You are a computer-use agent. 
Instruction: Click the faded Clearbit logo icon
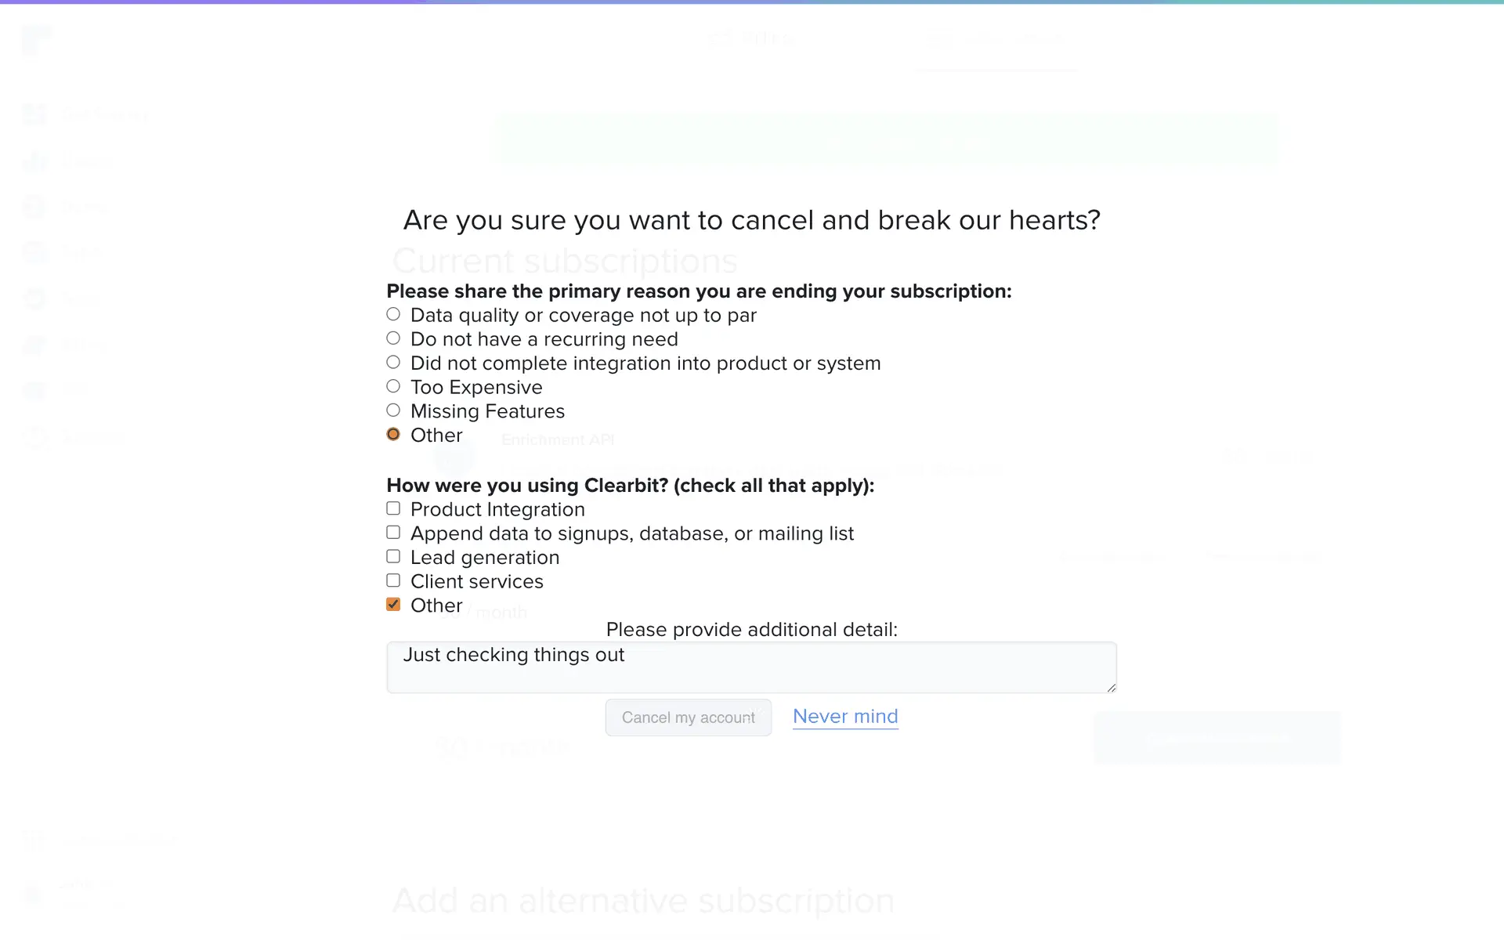(37, 40)
